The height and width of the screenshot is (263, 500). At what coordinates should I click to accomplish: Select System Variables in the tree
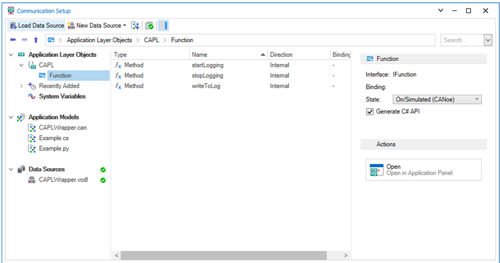point(62,97)
